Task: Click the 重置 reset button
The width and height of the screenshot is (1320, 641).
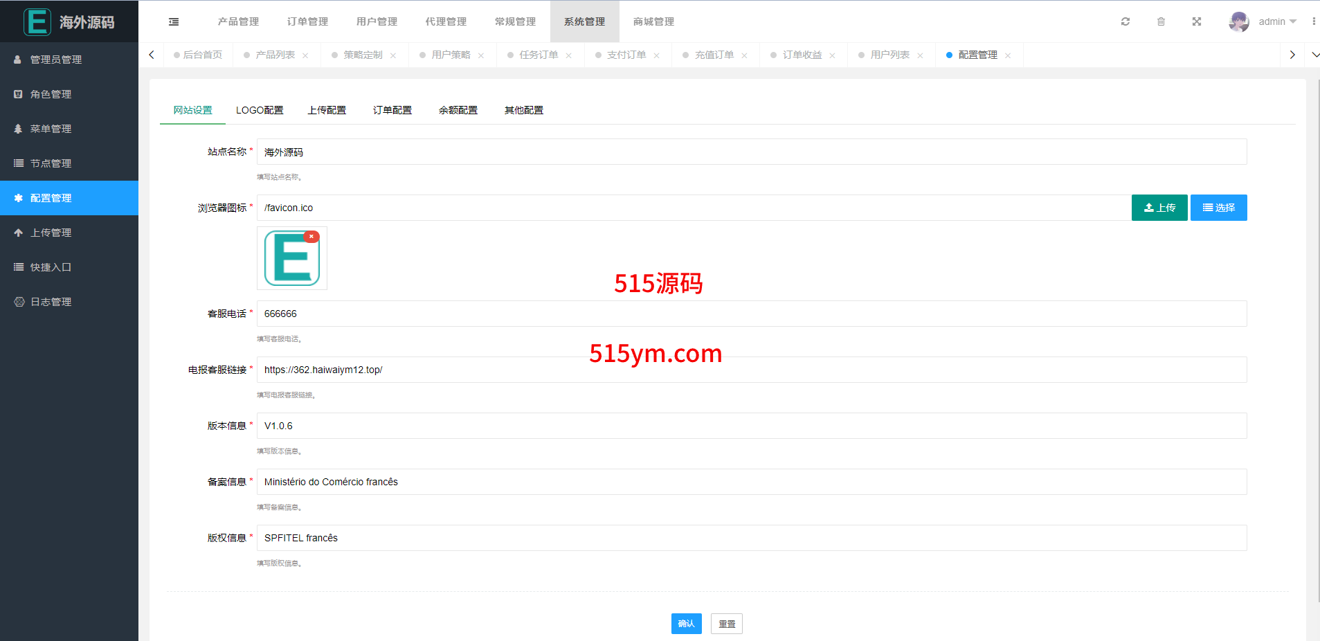Action: point(726,624)
